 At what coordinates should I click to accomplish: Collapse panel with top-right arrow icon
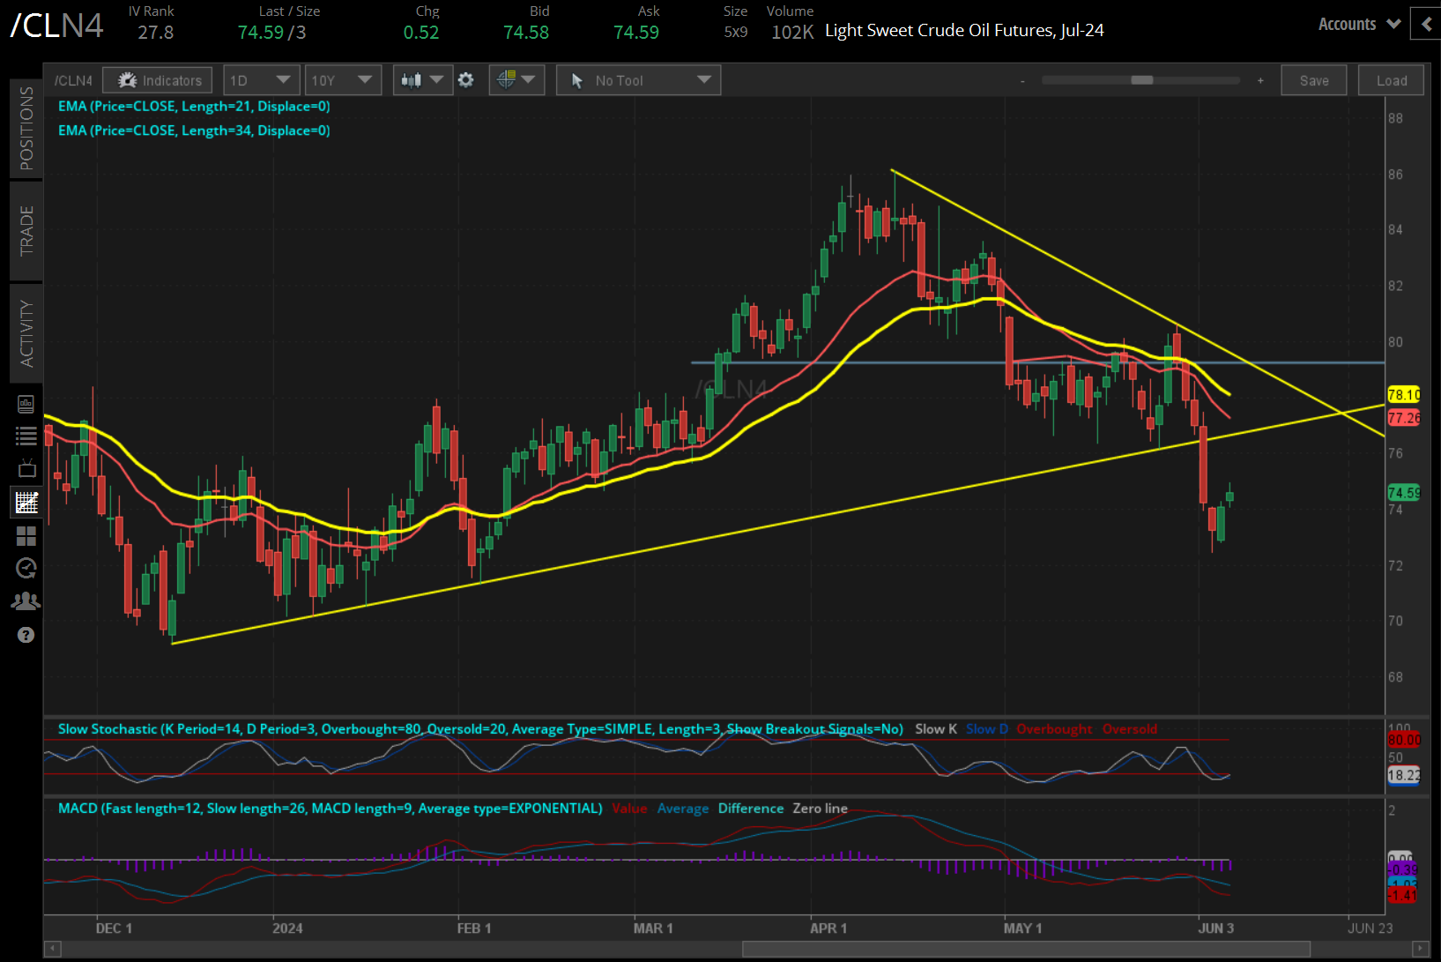pyautogui.click(x=1426, y=25)
